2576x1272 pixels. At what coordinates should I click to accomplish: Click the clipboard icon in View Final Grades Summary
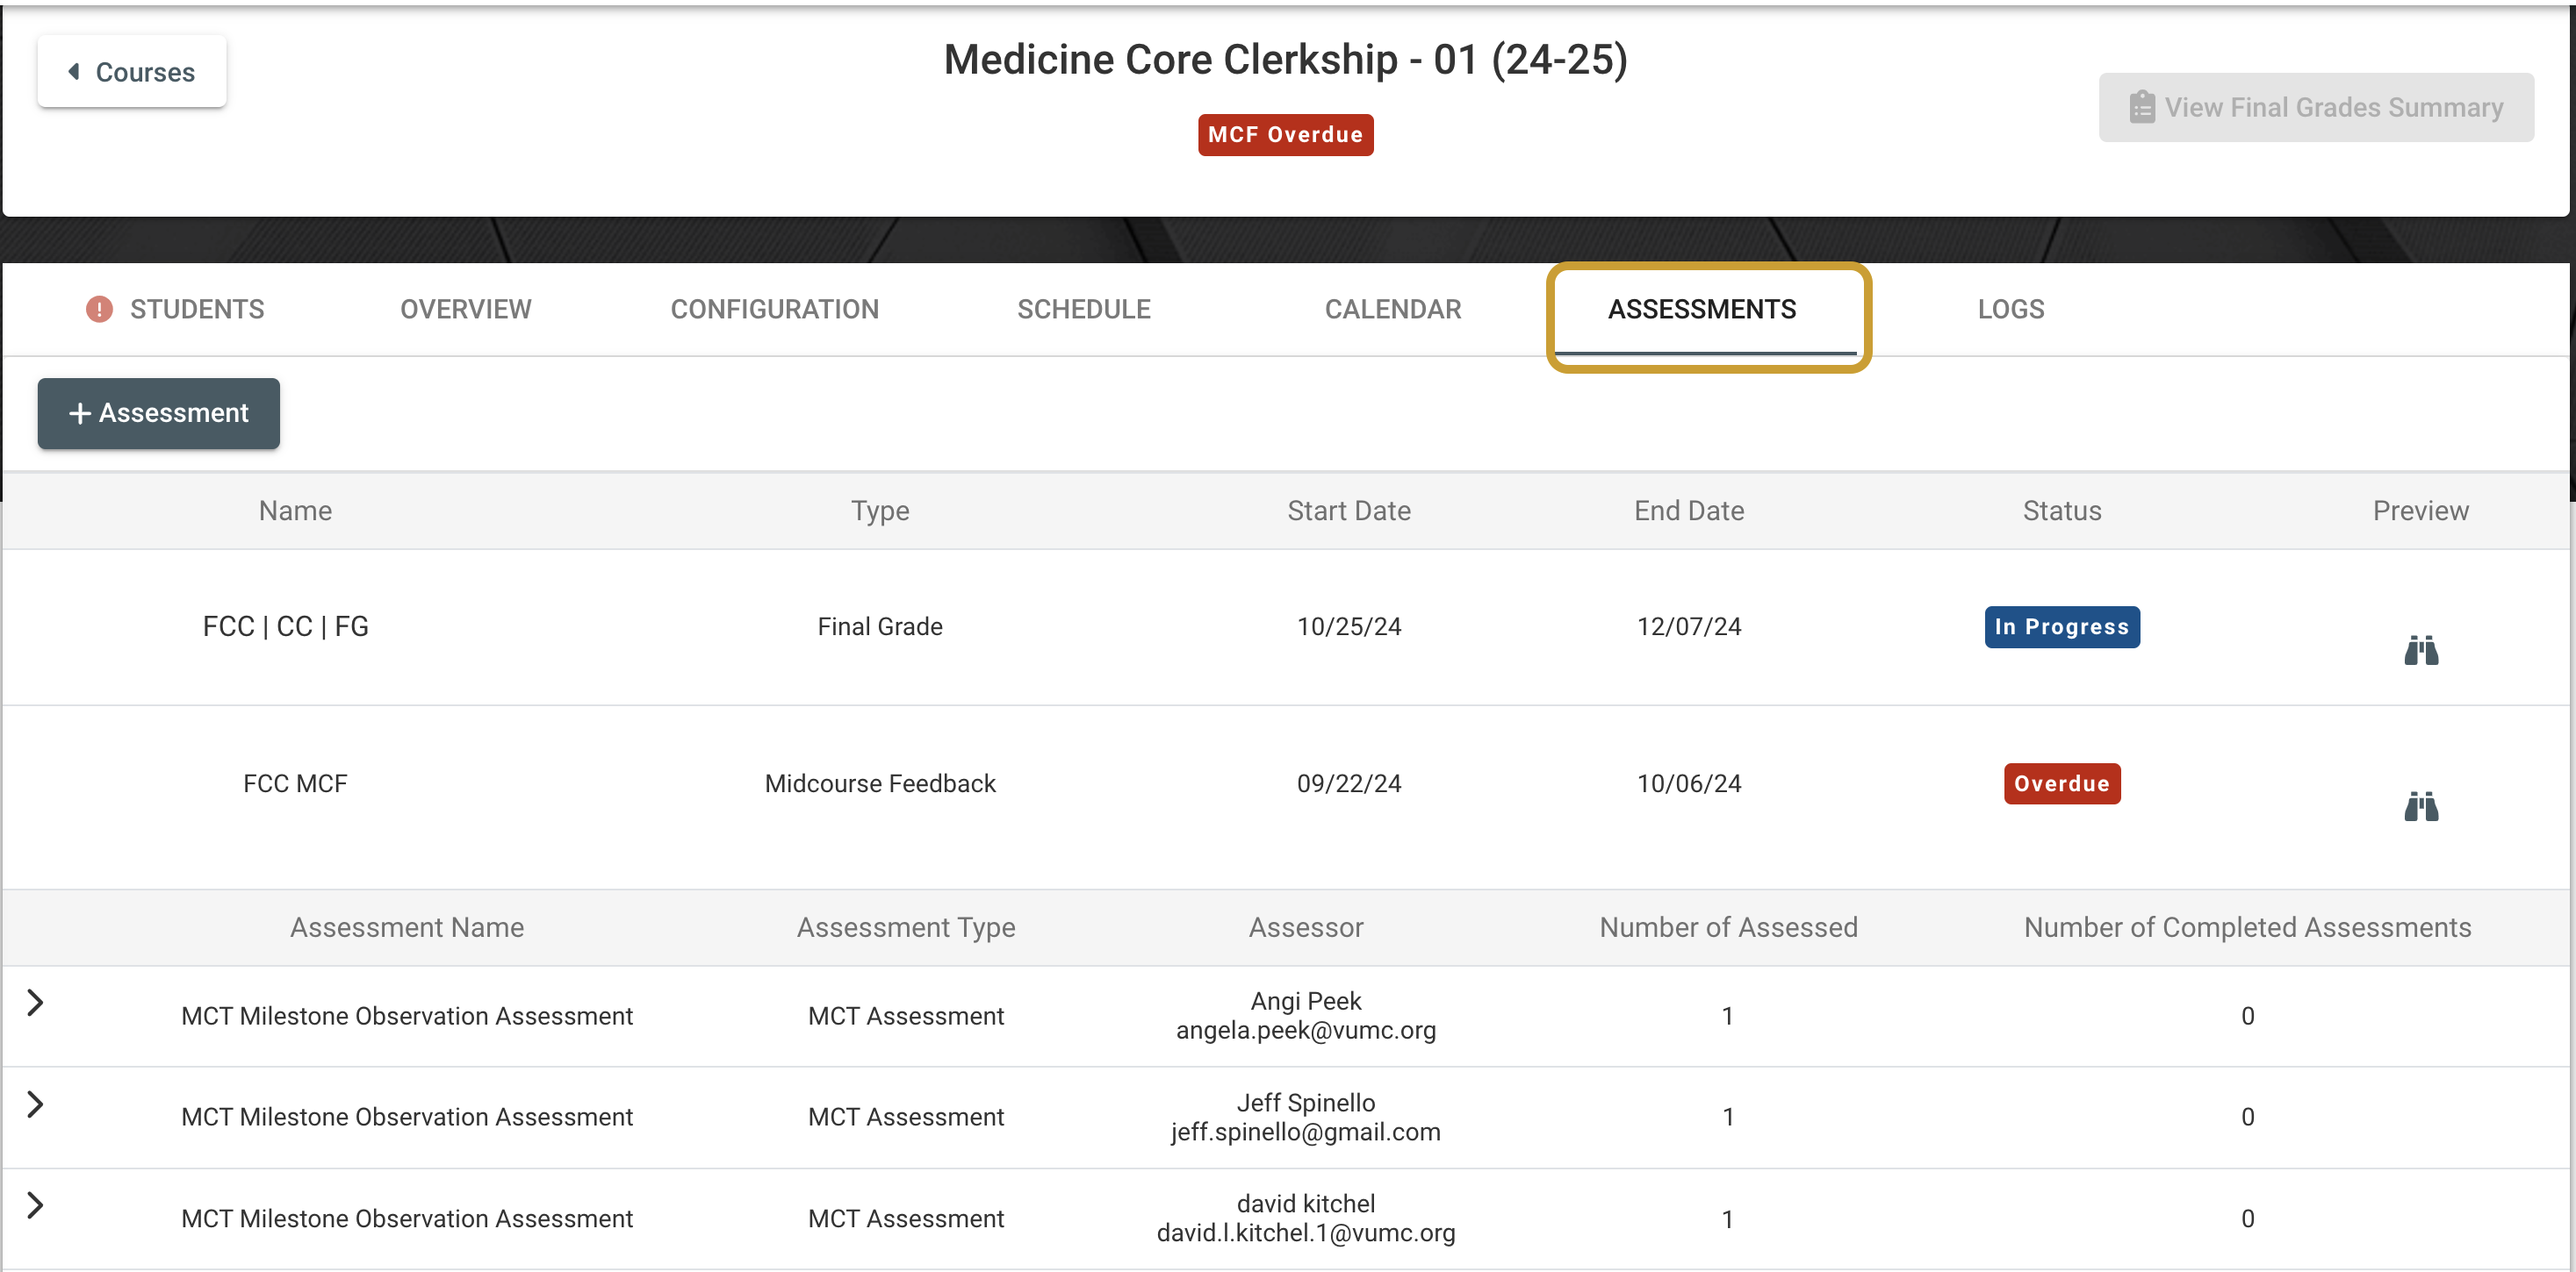pyautogui.click(x=2141, y=107)
